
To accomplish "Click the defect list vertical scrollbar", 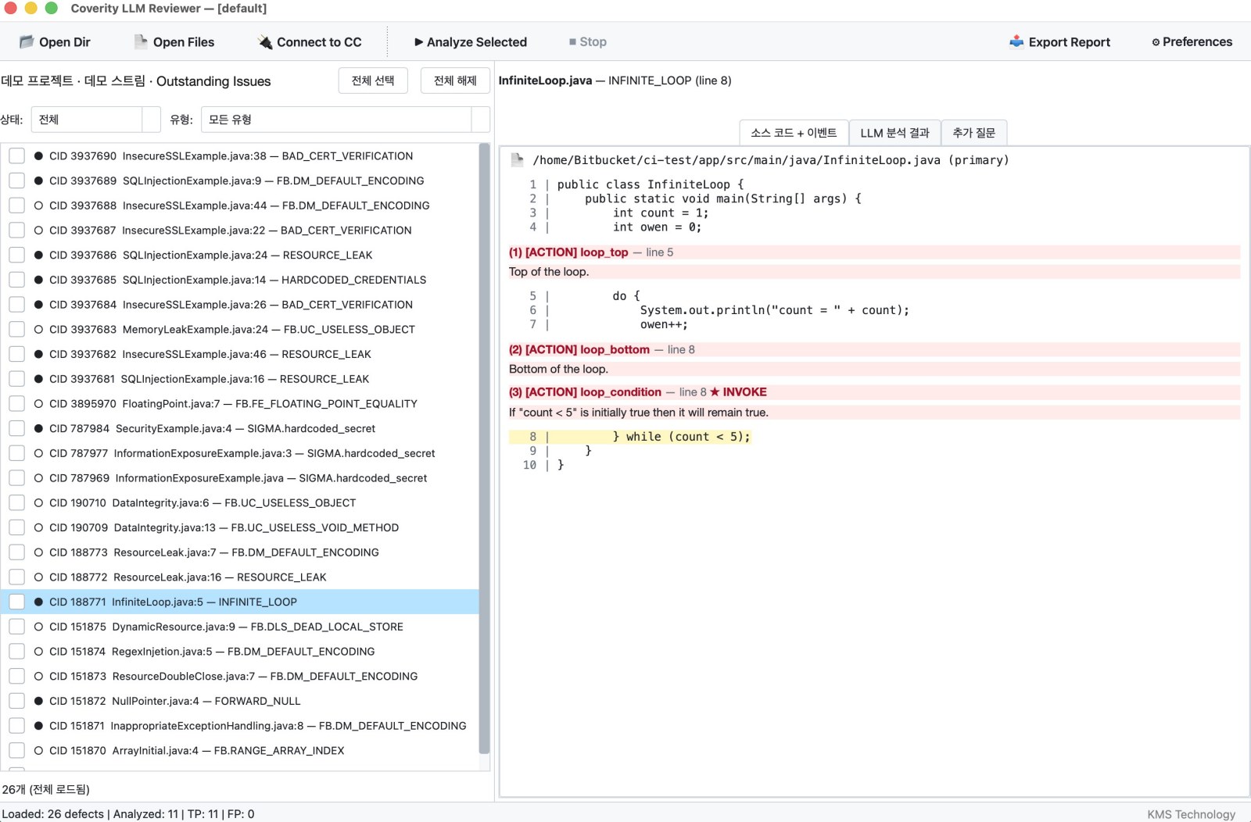I will click(x=484, y=448).
